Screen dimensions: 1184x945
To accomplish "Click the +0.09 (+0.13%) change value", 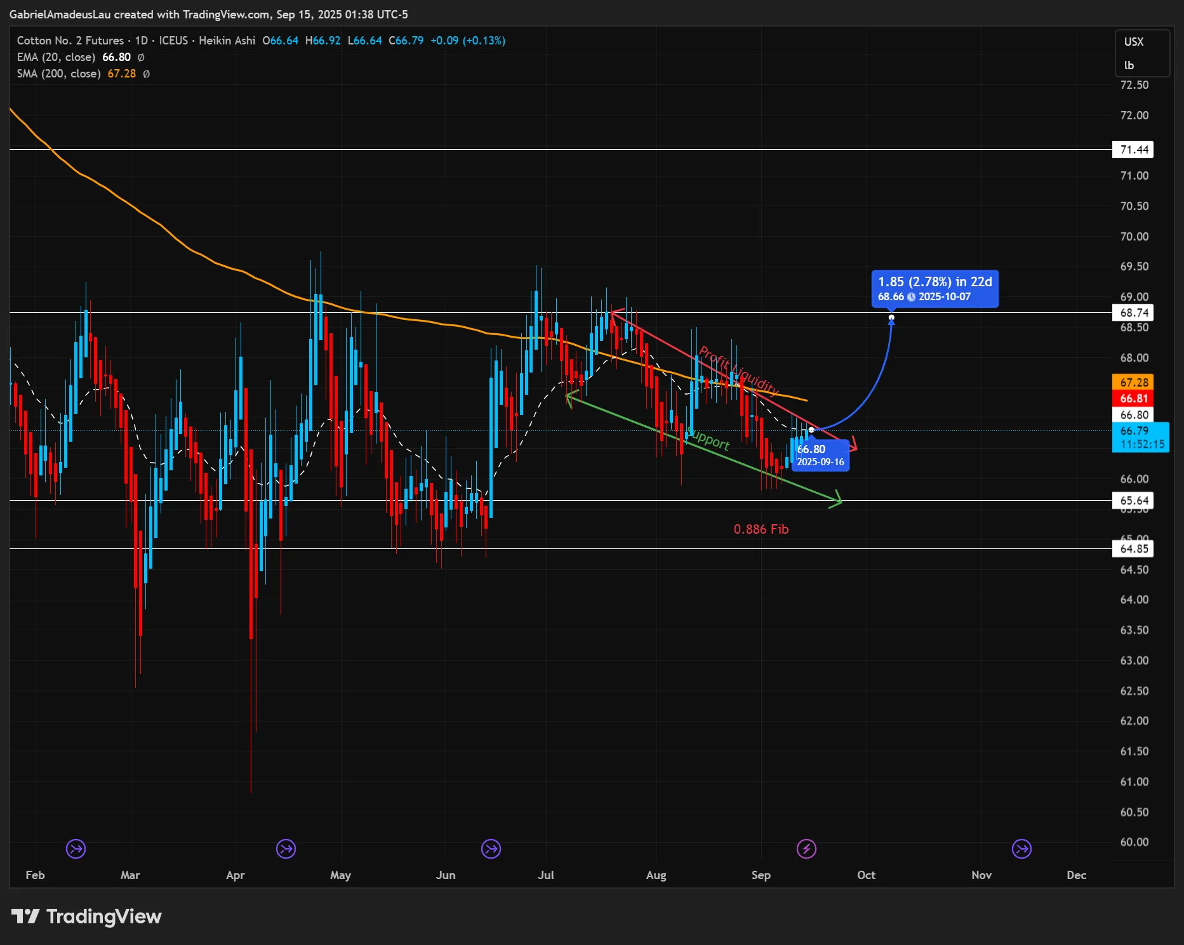I will 468,41.
